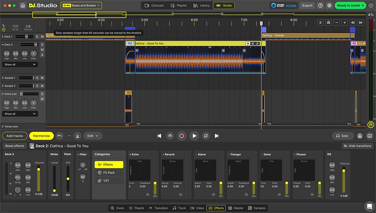Switch to the Carousel view
Viewport: 376px width, 213px height.
tap(154, 5)
